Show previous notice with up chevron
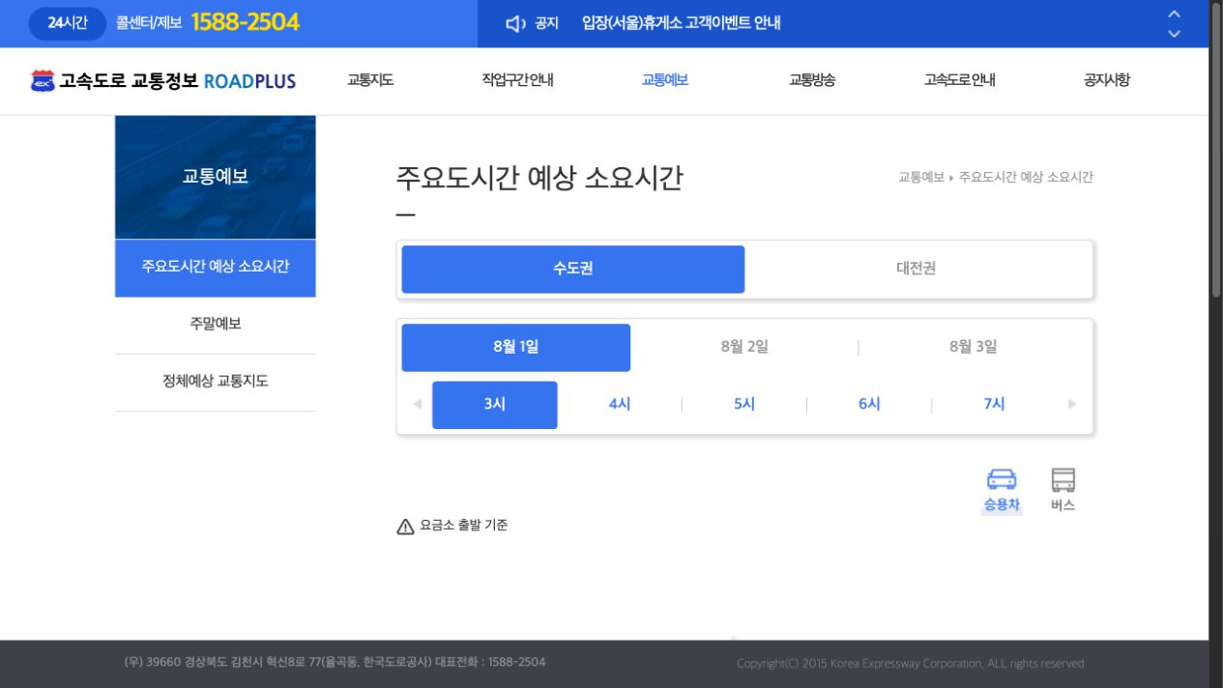 1175,14
